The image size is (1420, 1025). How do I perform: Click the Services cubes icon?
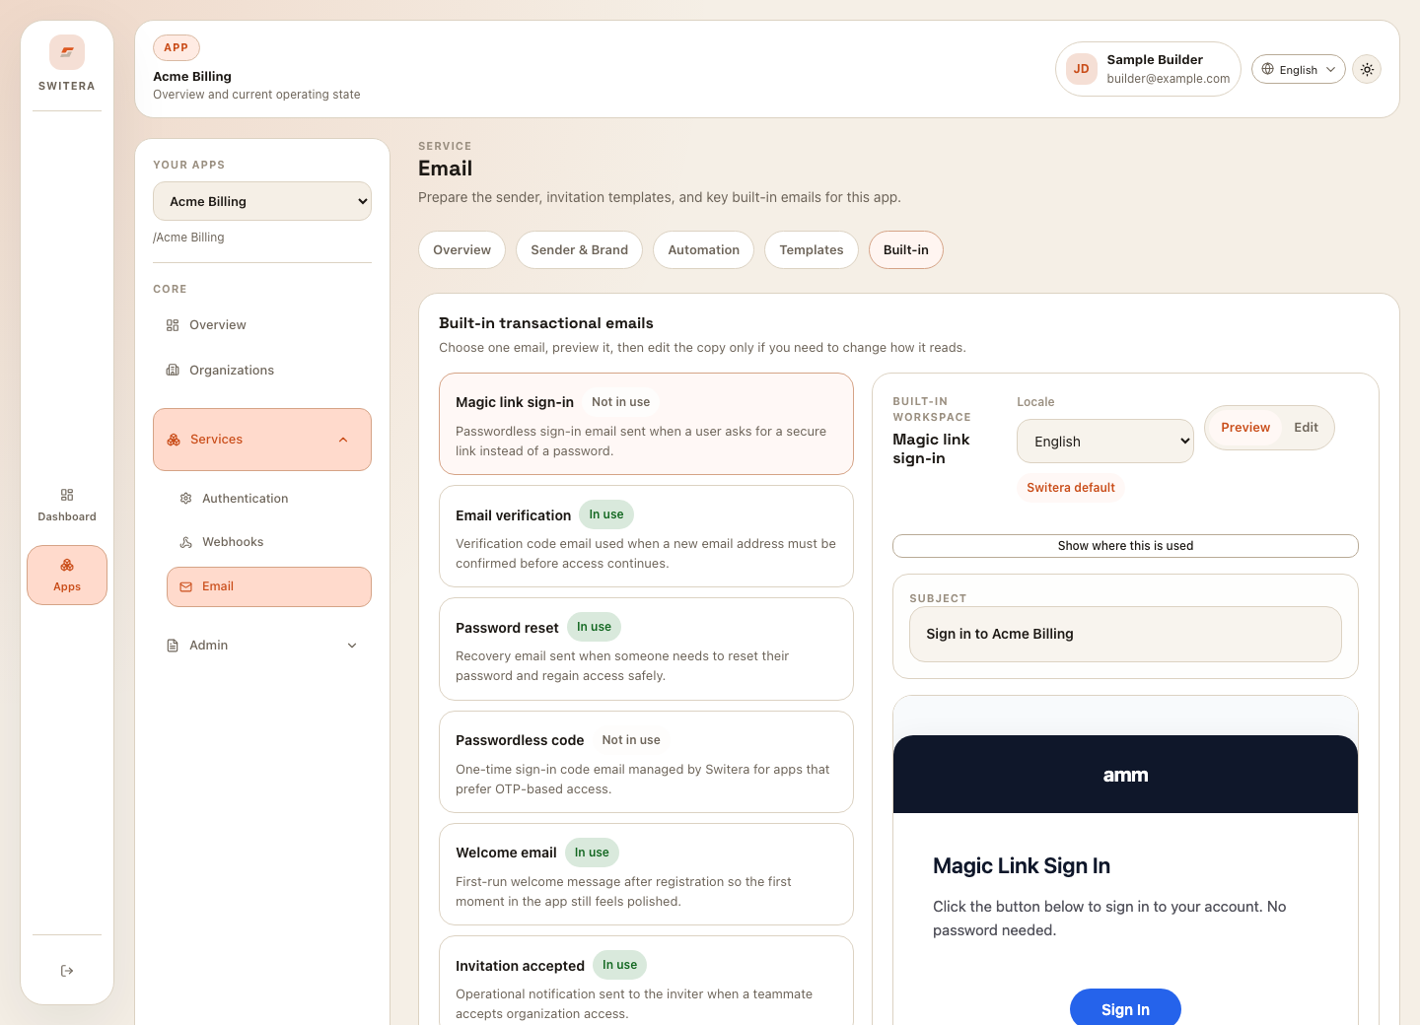174,440
